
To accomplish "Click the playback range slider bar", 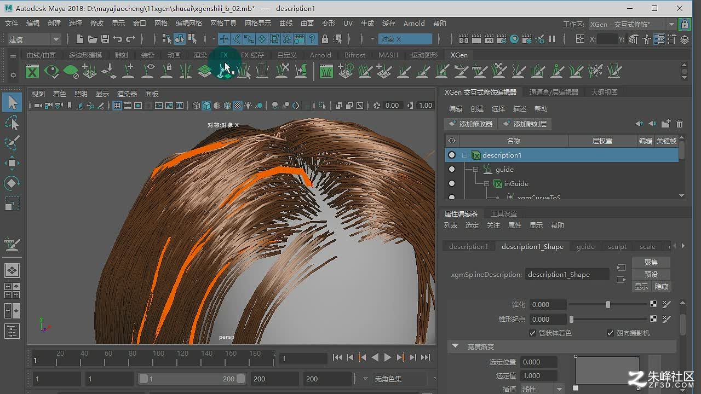I will (192, 379).
